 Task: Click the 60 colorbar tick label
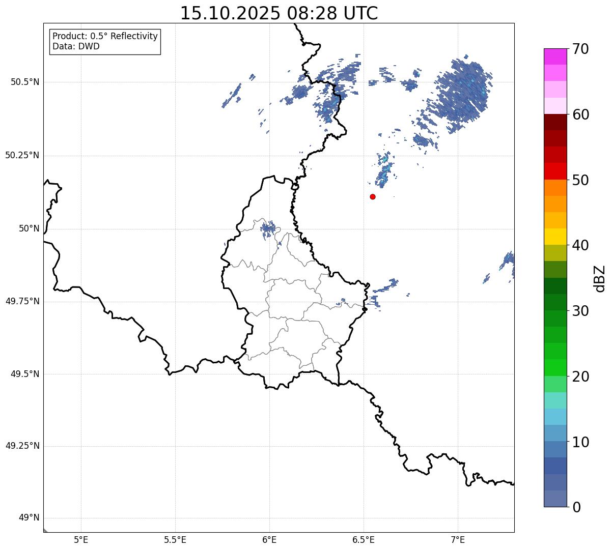click(580, 114)
